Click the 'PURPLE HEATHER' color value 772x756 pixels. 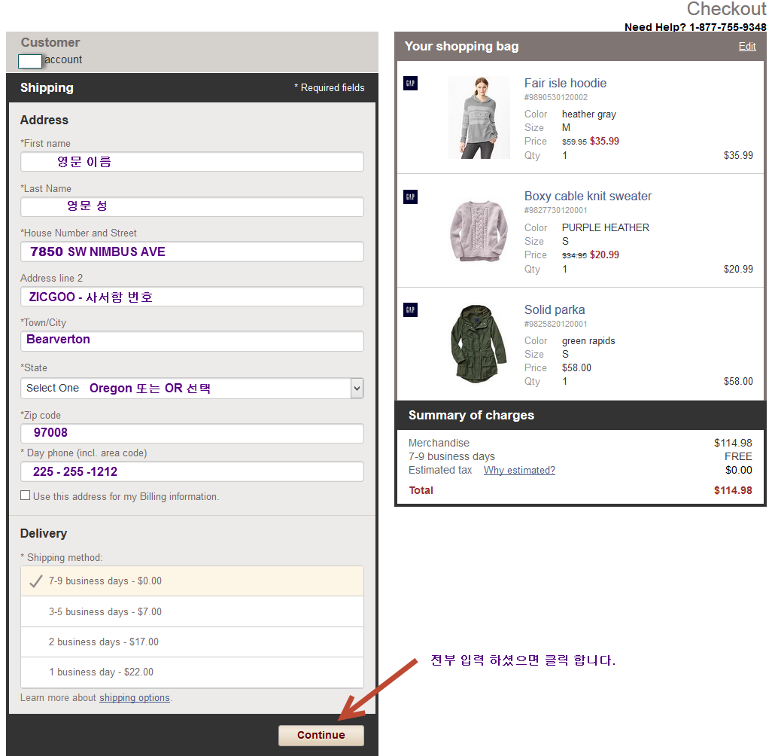[x=606, y=227]
